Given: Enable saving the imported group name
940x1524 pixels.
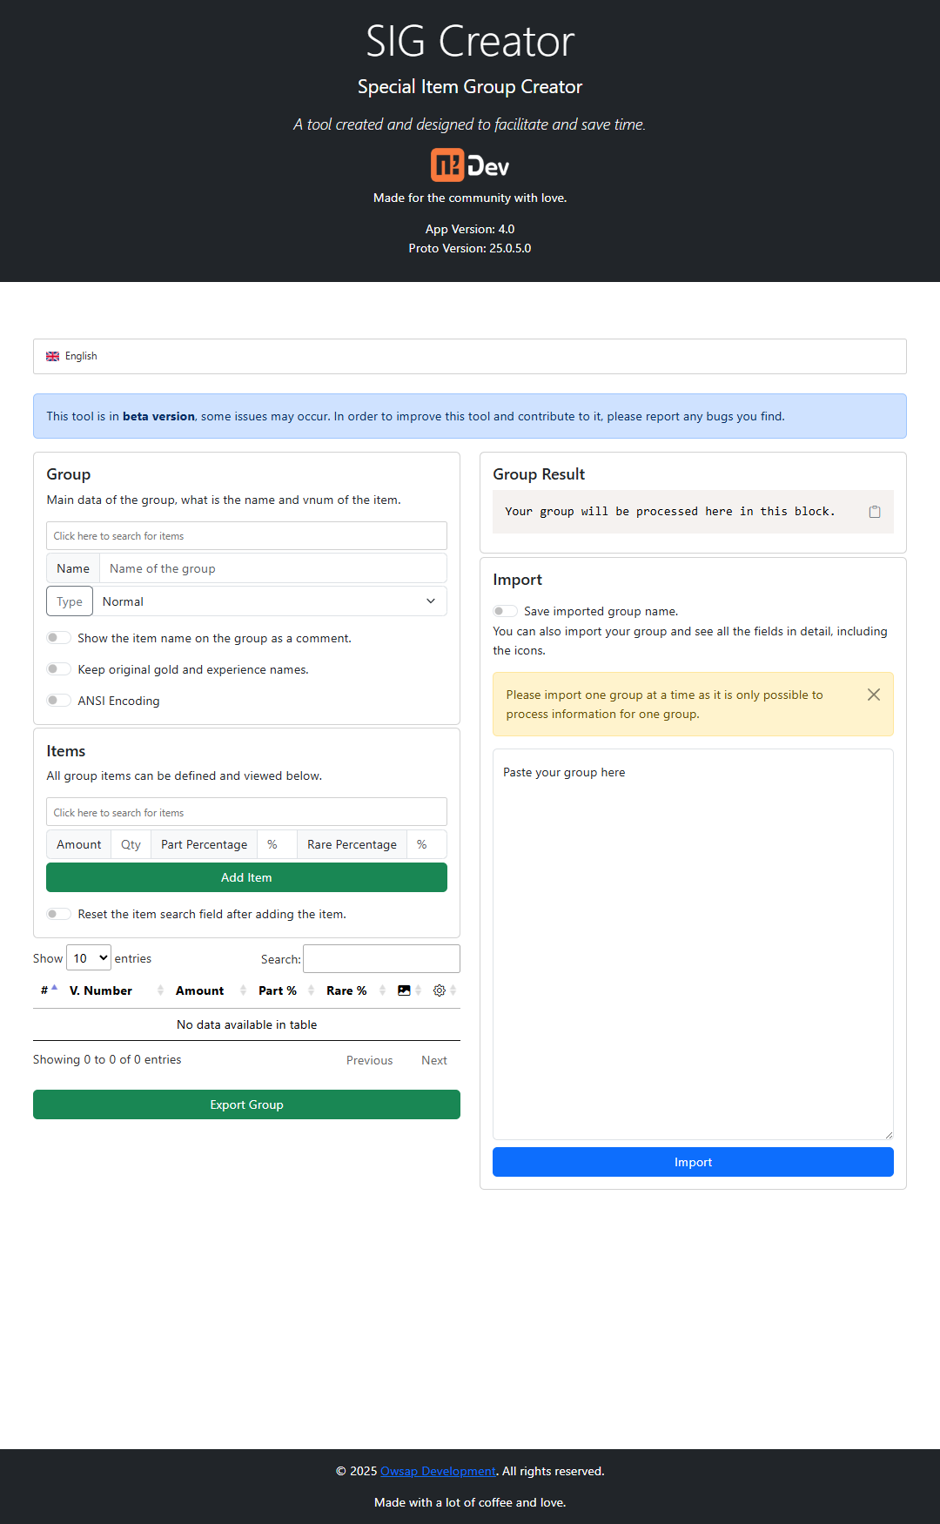Looking at the screenshot, I should pyautogui.click(x=505, y=611).
